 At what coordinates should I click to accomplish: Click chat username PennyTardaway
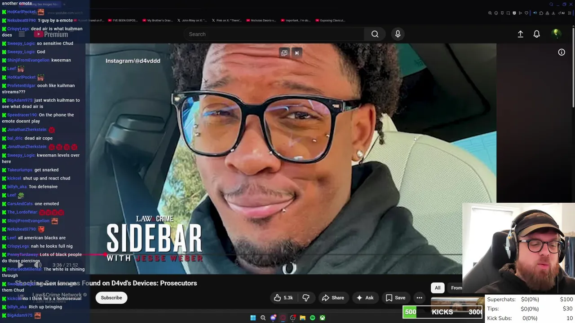tap(22, 255)
